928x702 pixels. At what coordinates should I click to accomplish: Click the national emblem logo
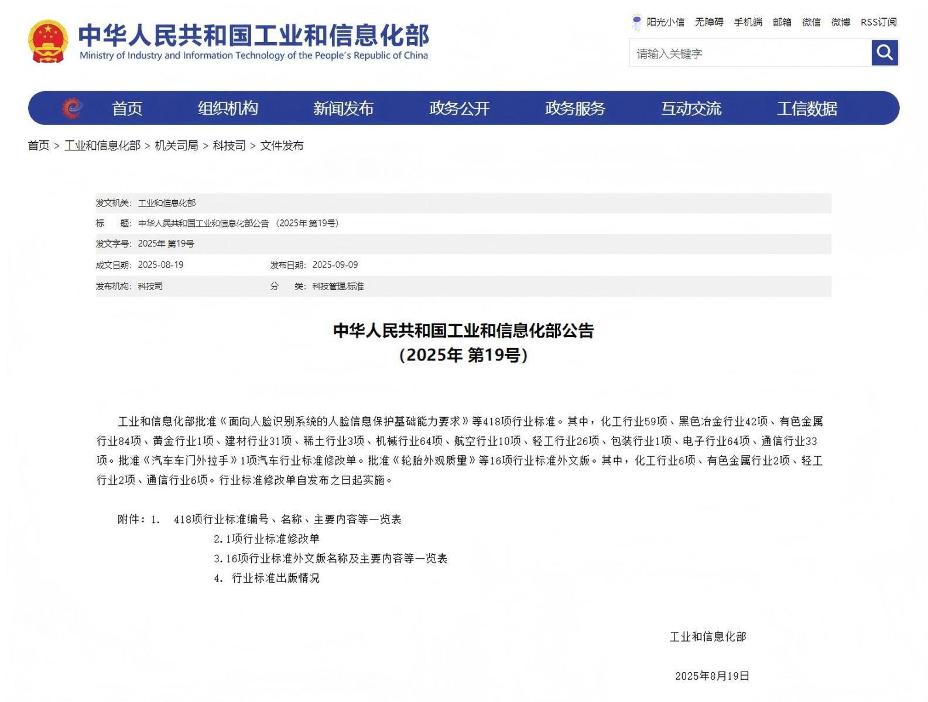click(x=47, y=42)
